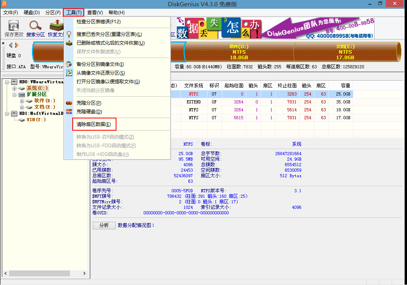407x285 pixels.
Task: Click the DiskGenius data recovery banner ad
Action: (276, 28)
